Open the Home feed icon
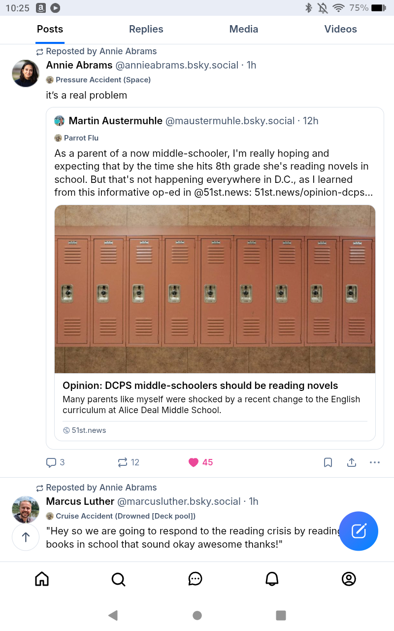 pyautogui.click(x=42, y=578)
